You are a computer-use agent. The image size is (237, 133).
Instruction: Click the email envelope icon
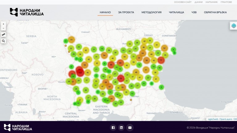coord(130,127)
